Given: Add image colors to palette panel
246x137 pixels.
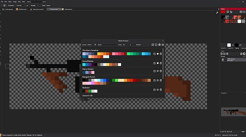Looking at the screenshot, I should [228, 12].
